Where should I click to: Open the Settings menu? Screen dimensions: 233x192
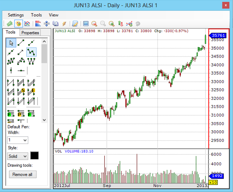[16, 15]
